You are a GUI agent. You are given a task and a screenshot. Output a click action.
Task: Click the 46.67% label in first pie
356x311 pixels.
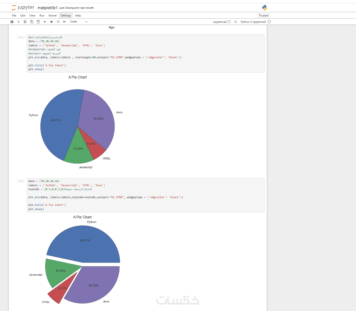56,120
